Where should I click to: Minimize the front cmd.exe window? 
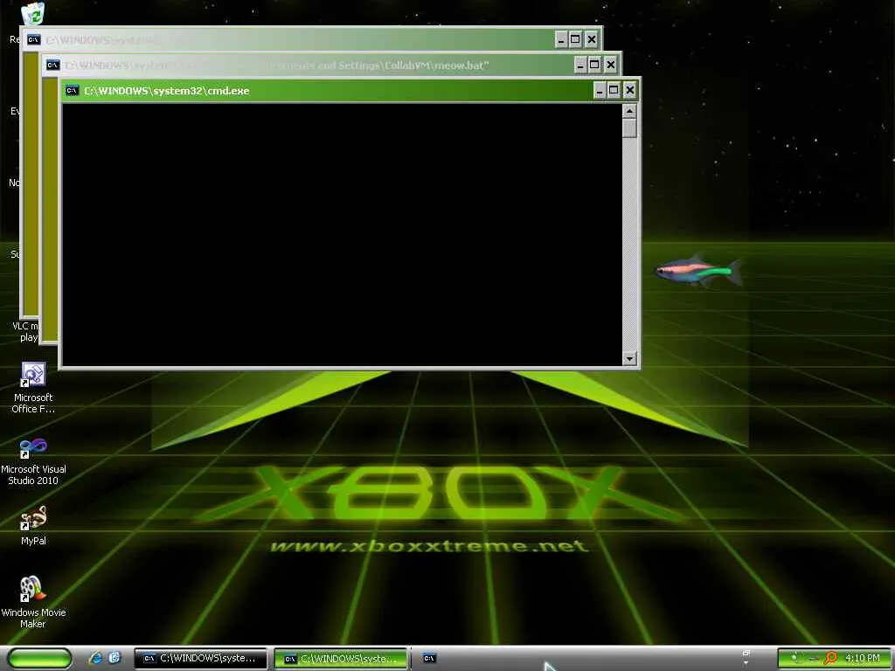(600, 90)
